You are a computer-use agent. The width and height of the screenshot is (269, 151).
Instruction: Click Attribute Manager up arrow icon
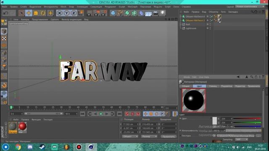(x=247, y=77)
